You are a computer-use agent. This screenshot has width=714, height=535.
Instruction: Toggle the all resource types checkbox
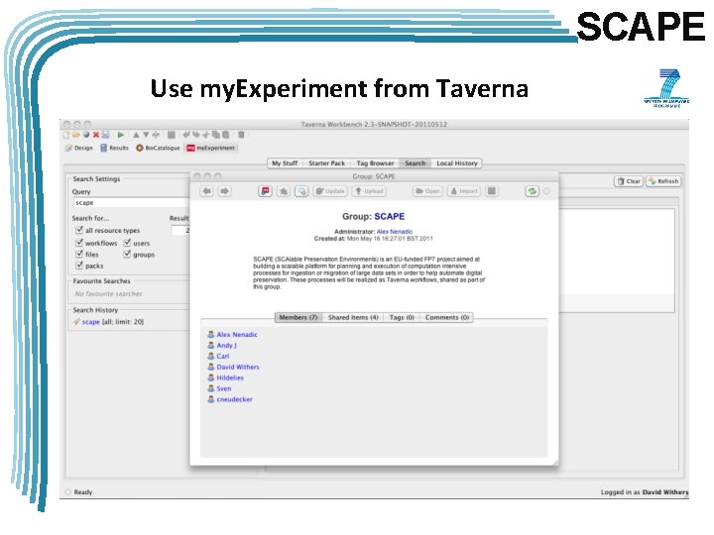click(x=79, y=230)
